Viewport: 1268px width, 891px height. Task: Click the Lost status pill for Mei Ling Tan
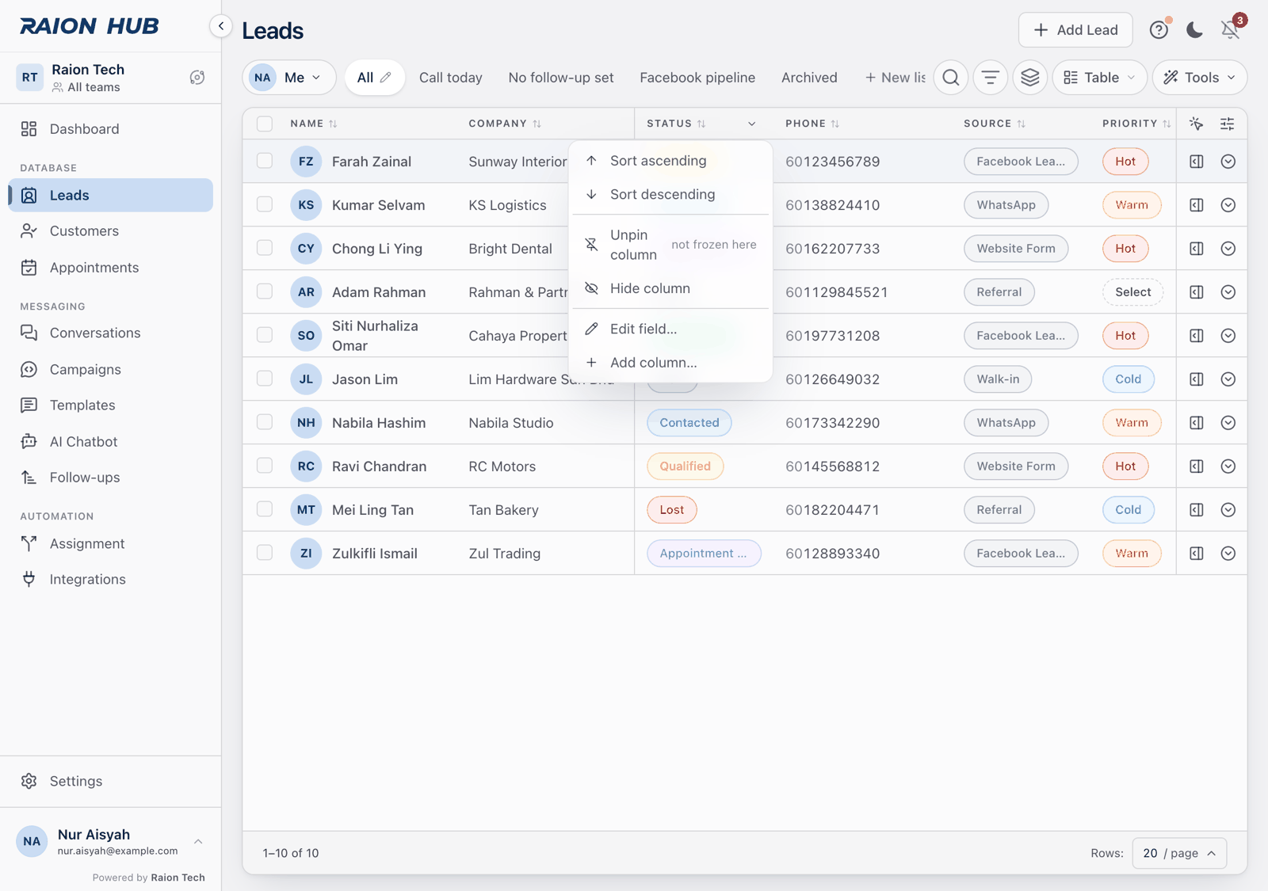coord(672,510)
